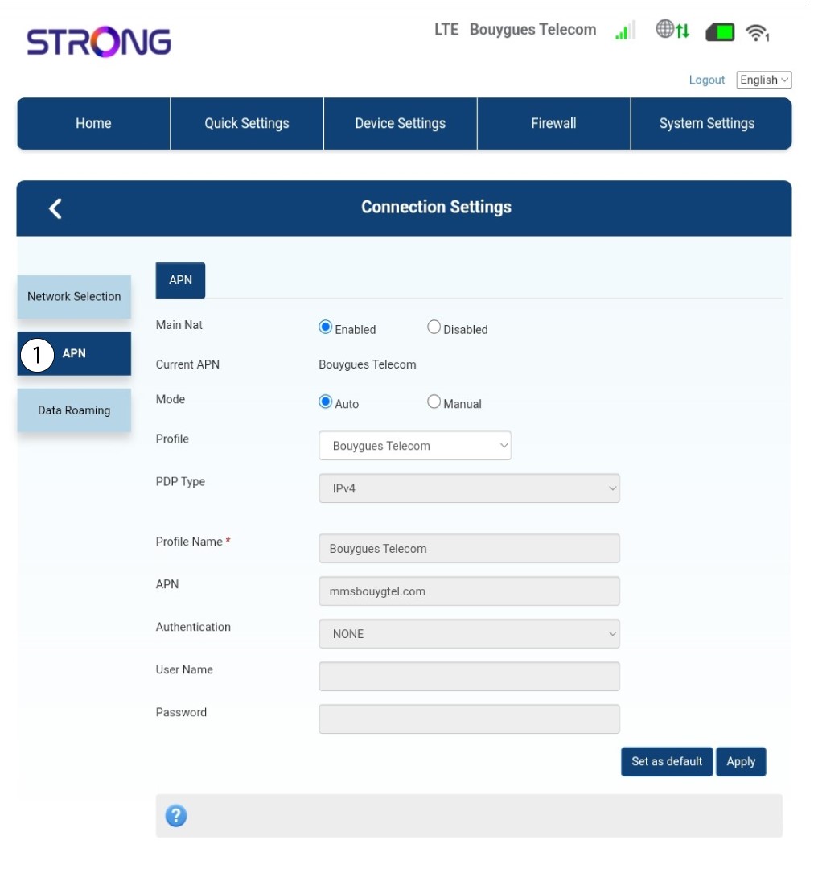
Task: Click the User Name input field
Action: [470, 676]
